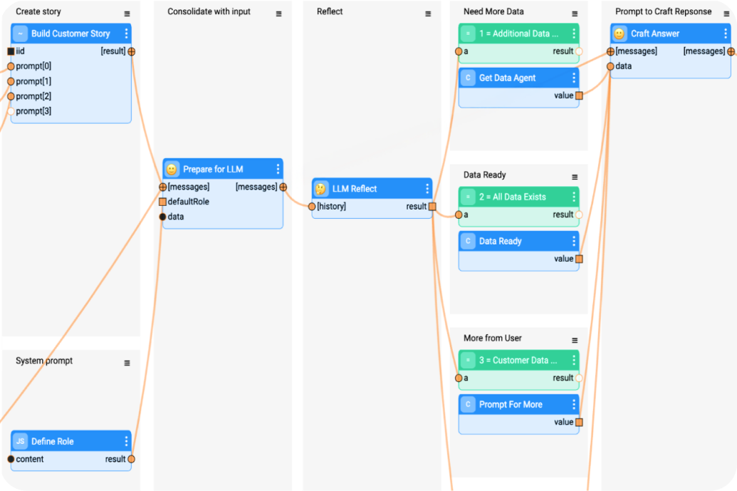
Task: Click the JS icon on Define Role
Action: 20,441
